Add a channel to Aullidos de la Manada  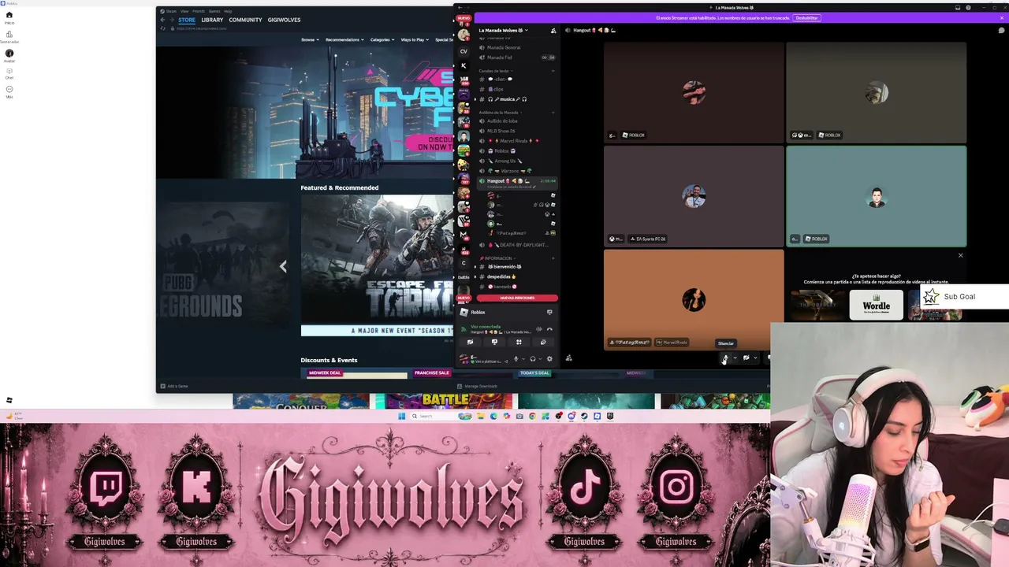(553, 112)
